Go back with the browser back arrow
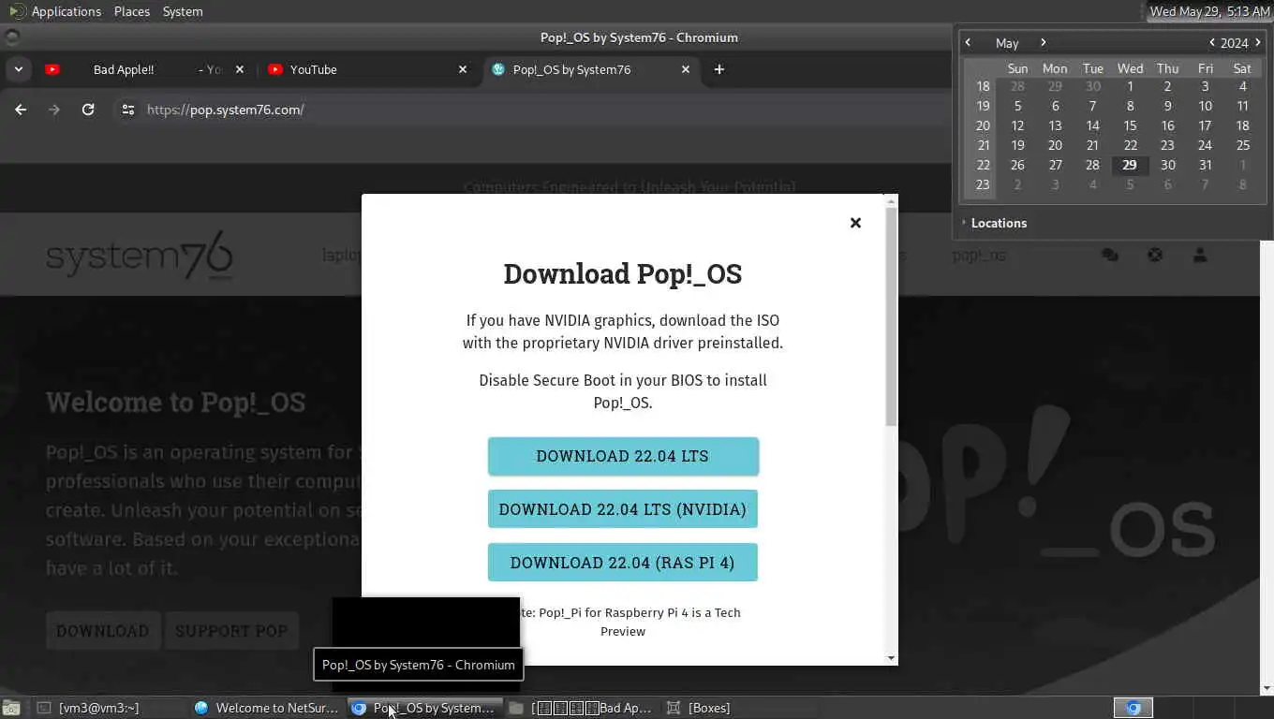Image resolution: width=1274 pixels, height=719 pixels. pos(21,110)
